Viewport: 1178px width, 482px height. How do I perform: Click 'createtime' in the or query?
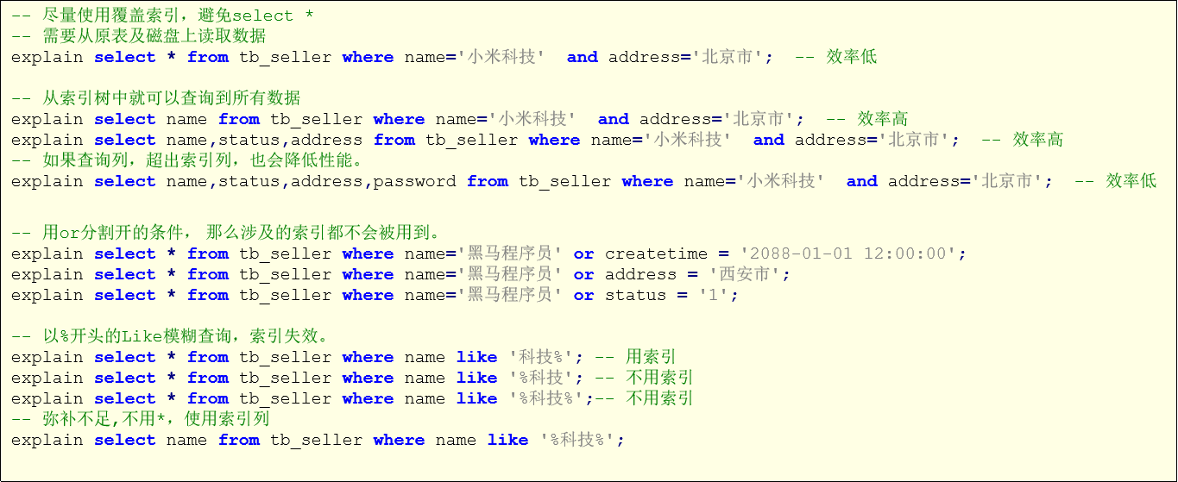(656, 254)
